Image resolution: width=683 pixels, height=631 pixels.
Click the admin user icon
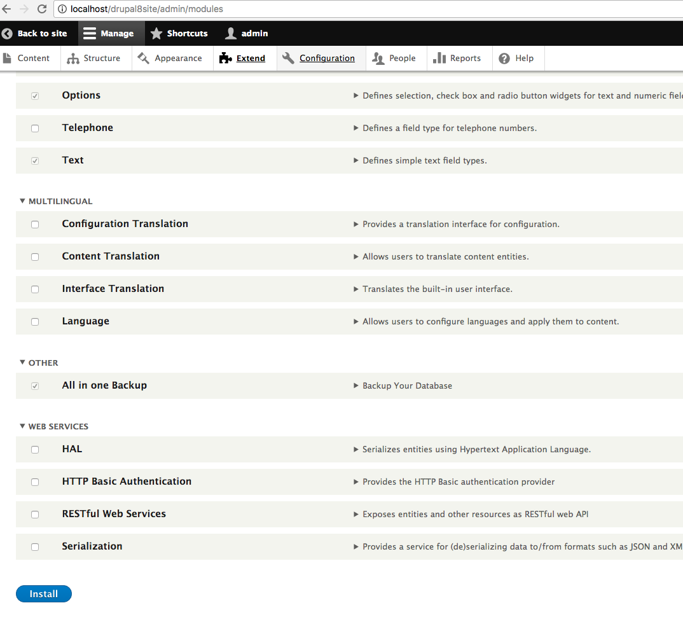230,33
